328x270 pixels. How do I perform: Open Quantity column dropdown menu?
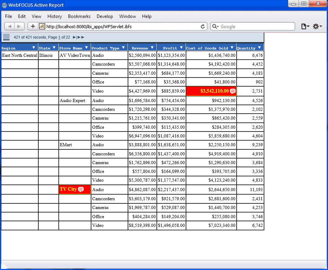(x=259, y=48)
